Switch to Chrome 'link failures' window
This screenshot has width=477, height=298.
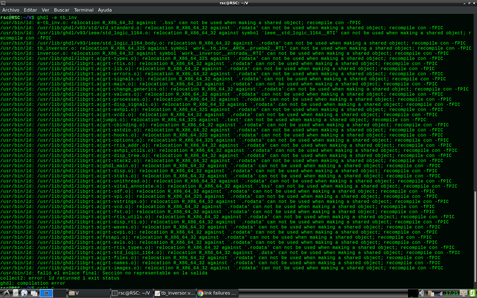[217, 293]
